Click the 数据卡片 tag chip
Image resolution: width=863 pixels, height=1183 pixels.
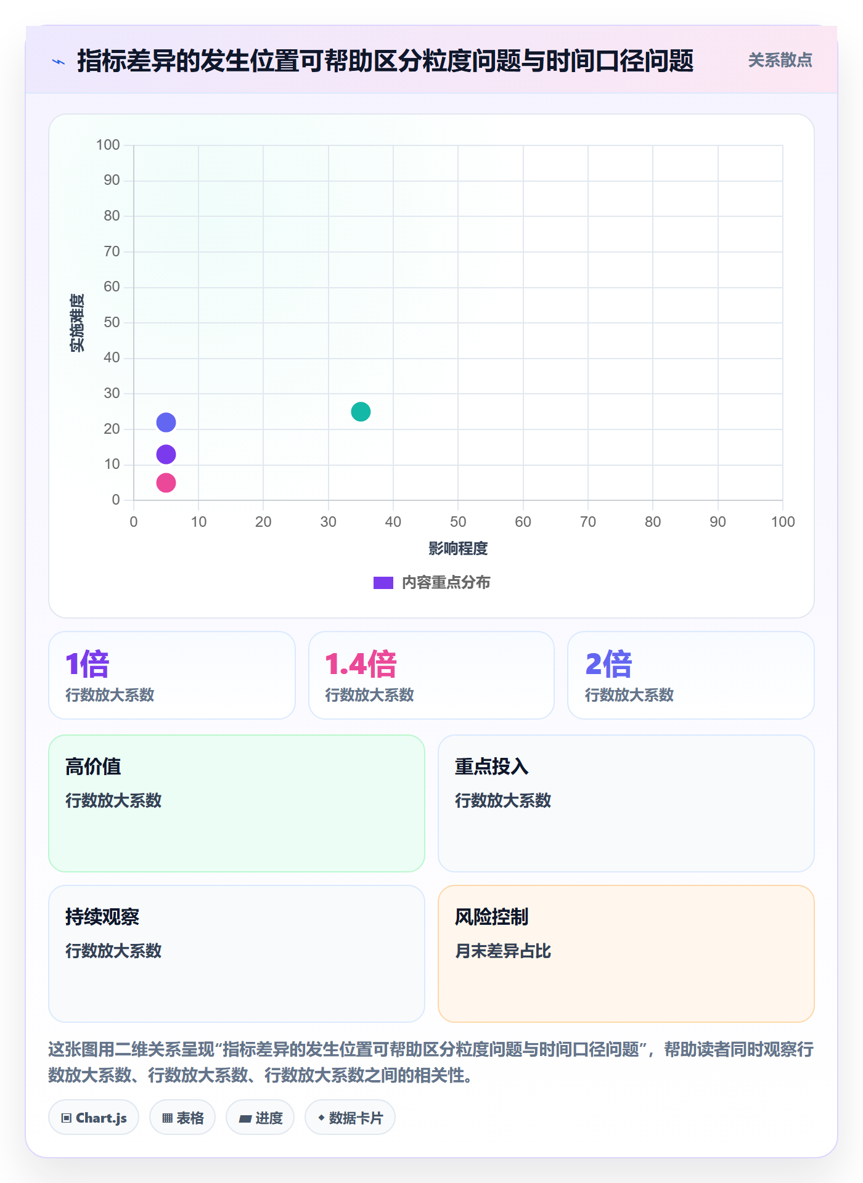[x=350, y=1118]
